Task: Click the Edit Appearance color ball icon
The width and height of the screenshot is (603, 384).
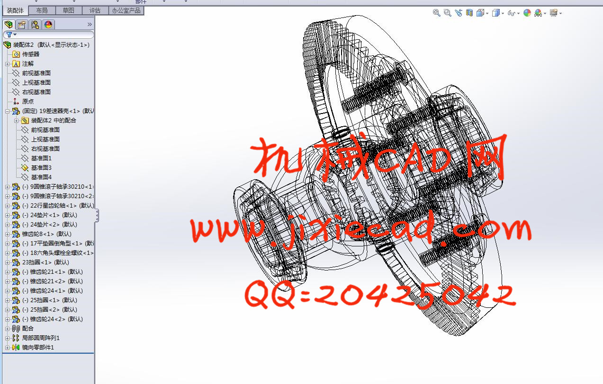Action: (527, 13)
